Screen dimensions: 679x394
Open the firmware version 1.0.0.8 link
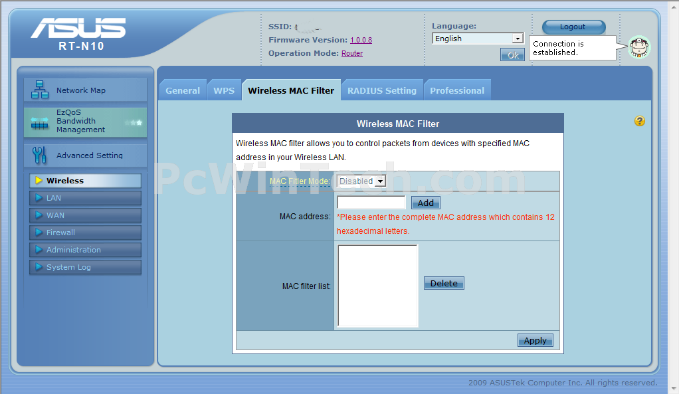361,40
